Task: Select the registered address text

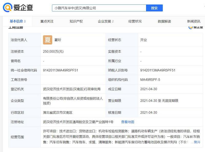Action: coord(78,122)
